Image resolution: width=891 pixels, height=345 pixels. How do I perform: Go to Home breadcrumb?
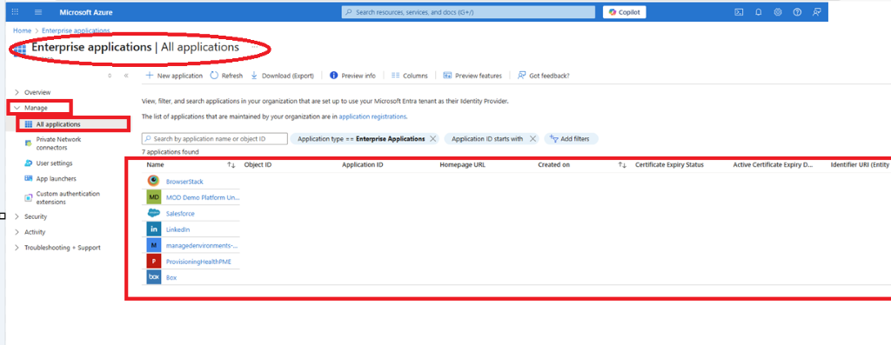(x=22, y=30)
